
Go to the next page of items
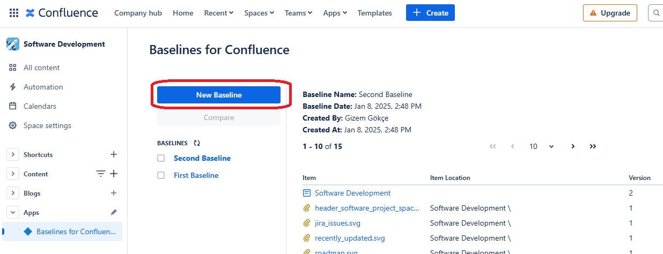tap(573, 146)
